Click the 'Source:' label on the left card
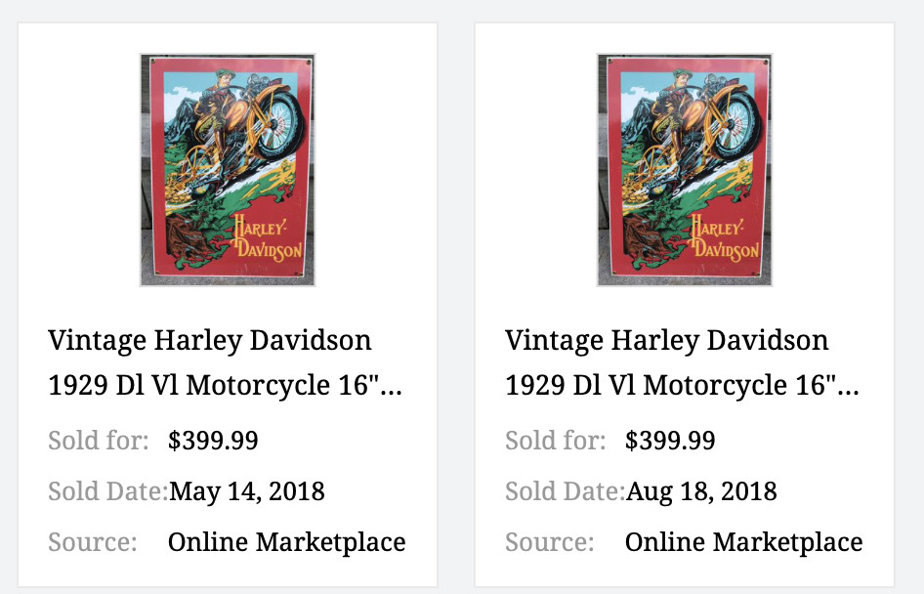 [x=92, y=541]
